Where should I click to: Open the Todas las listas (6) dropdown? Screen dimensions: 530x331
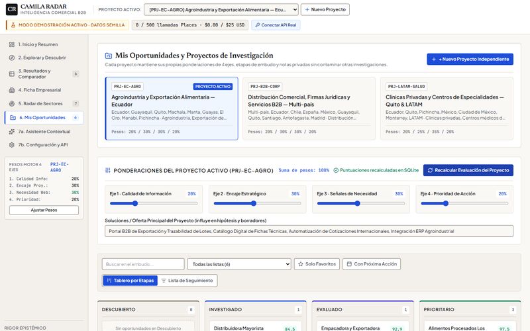[x=239, y=264]
